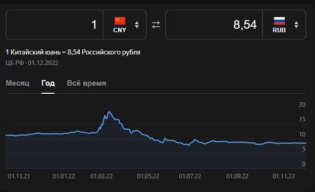
Task: Click the 01.11.21 date axis label
Action: tap(19, 176)
